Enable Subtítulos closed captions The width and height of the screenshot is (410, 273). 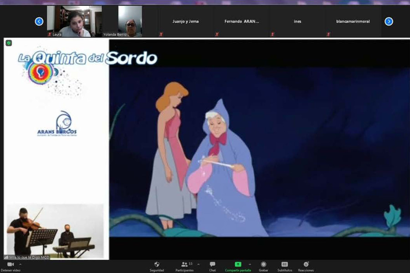click(x=285, y=264)
